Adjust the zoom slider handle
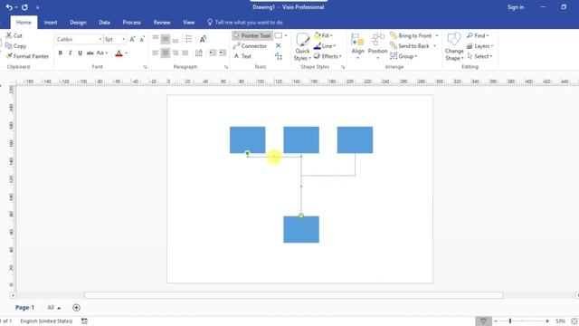Screen dimensions: 579x326 point(510,321)
